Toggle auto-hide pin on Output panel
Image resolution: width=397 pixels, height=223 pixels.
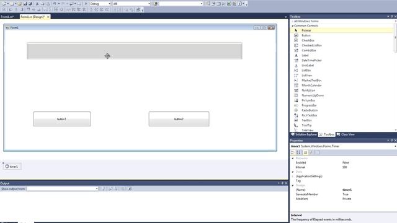pyautogui.click(x=282, y=183)
